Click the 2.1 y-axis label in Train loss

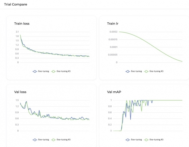(17, 32)
